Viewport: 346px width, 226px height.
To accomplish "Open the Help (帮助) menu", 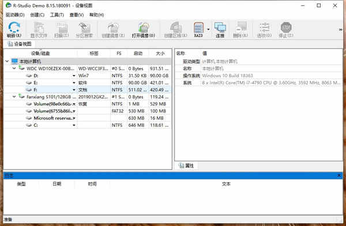I will tap(97, 15).
